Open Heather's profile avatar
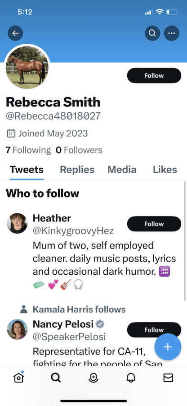The width and height of the screenshot is (187, 406). pos(17,223)
